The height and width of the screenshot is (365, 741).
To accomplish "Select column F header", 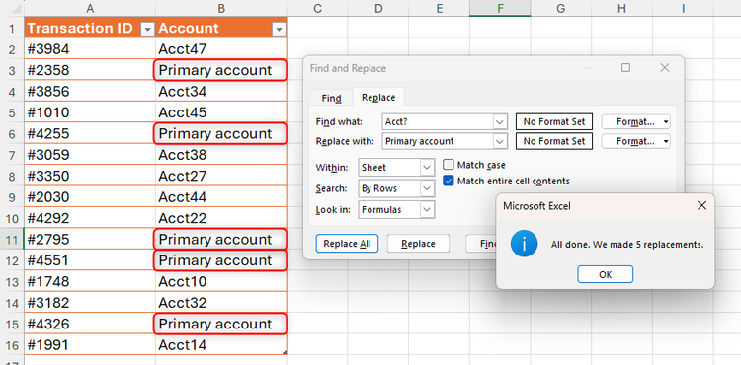I will click(500, 8).
